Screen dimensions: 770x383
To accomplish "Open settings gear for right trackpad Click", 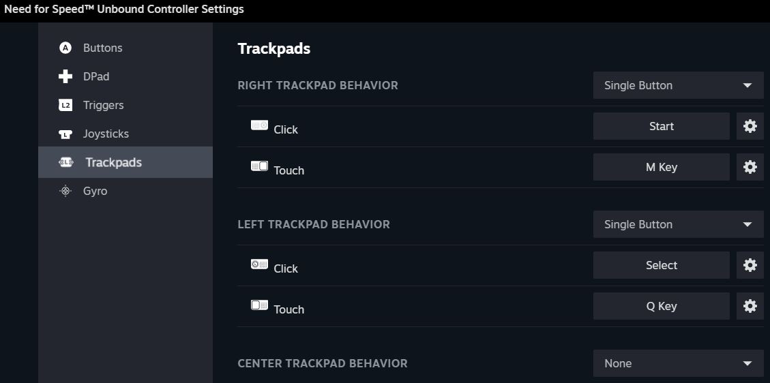I will pyautogui.click(x=750, y=126).
